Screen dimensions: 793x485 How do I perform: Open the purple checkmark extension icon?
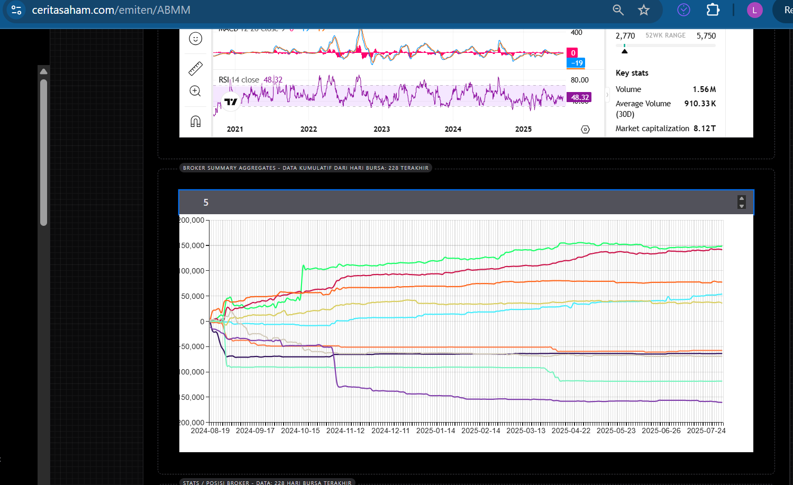(683, 10)
